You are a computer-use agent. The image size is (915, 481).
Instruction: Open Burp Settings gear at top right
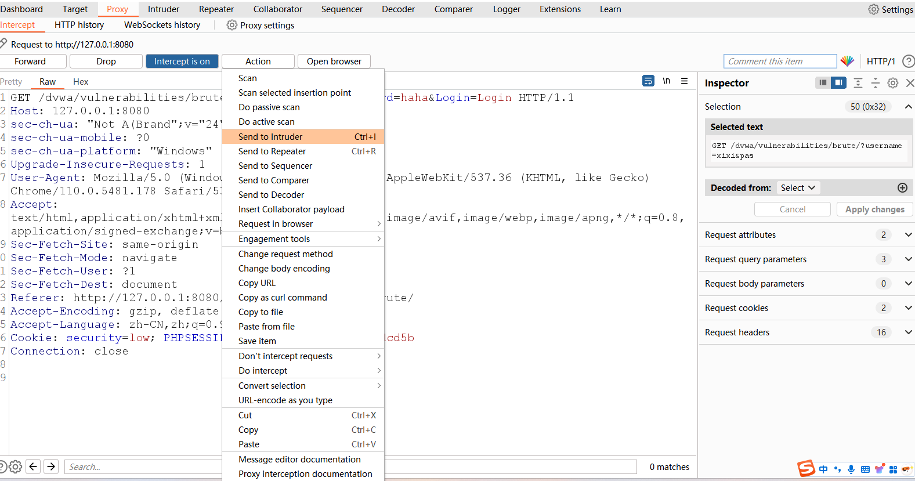click(x=873, y=9)
